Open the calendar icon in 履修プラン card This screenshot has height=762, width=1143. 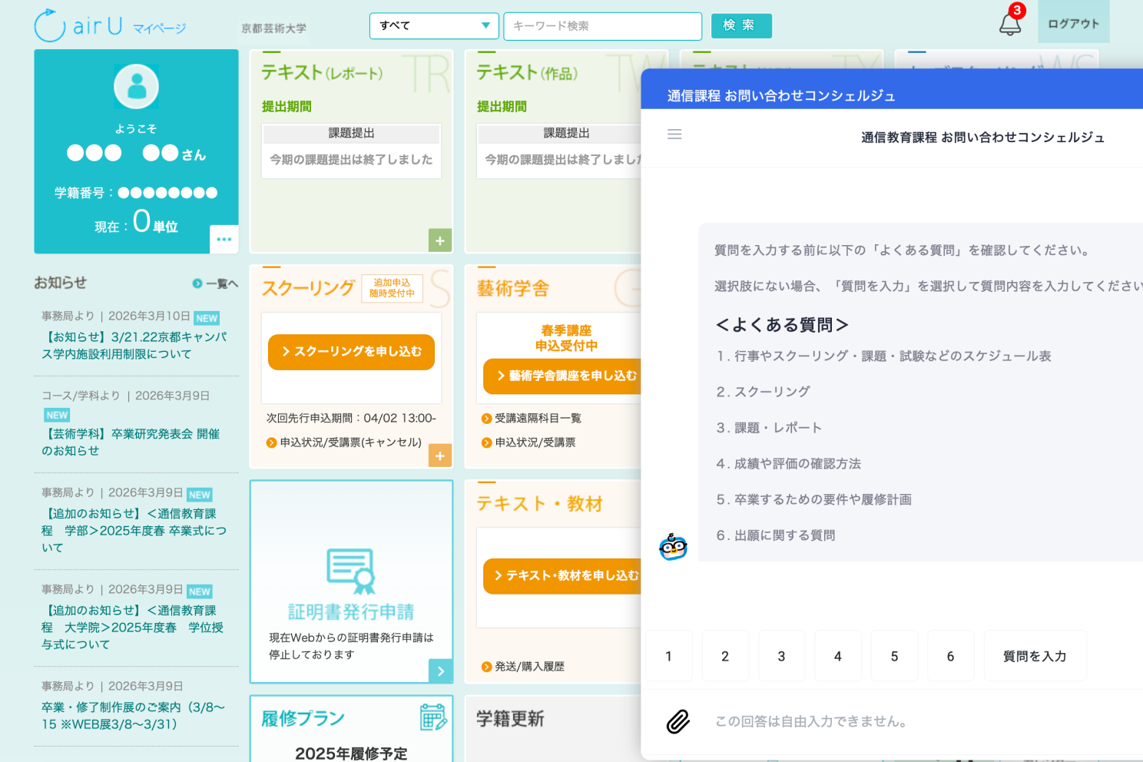tap(433, 717)
